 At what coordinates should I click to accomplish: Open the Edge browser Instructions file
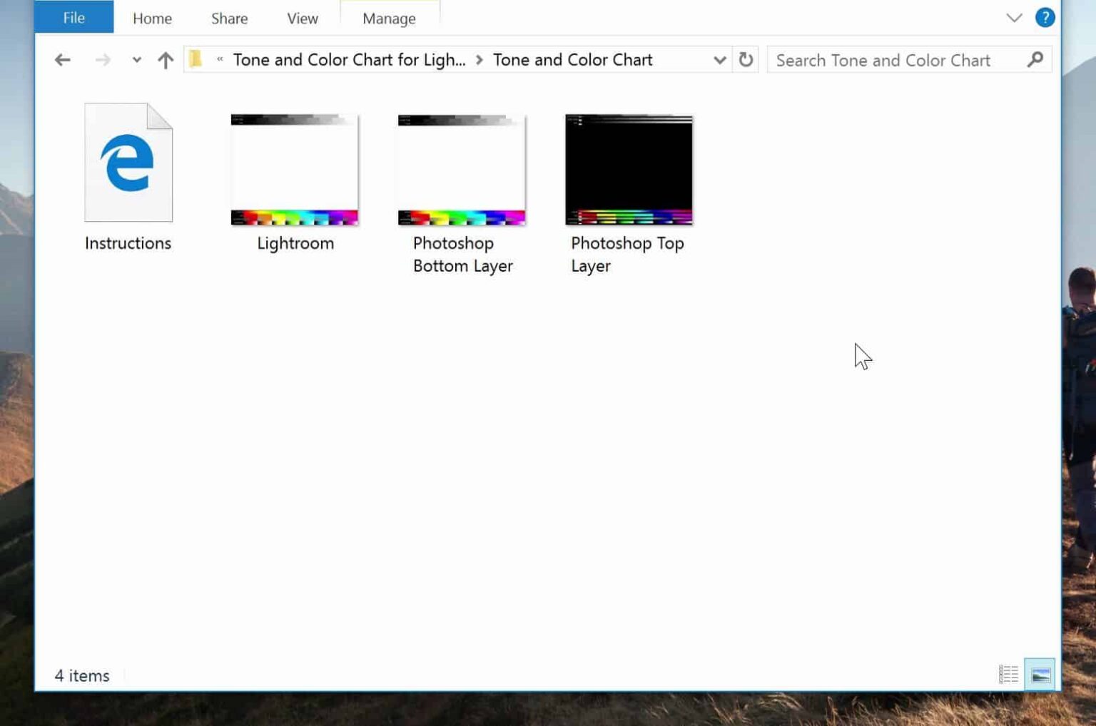coord(128,163)
